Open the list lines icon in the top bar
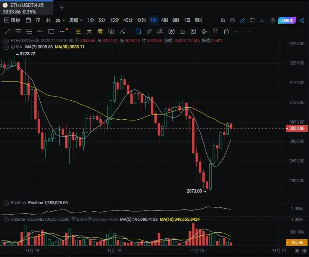Image resolution: width=309 pixels, height=257 pixels. tap(262, 20)
